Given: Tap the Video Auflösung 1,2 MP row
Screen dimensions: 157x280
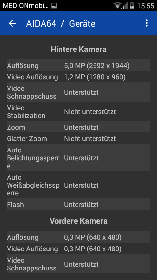Looking at the screenshot, I should point(78,77).
